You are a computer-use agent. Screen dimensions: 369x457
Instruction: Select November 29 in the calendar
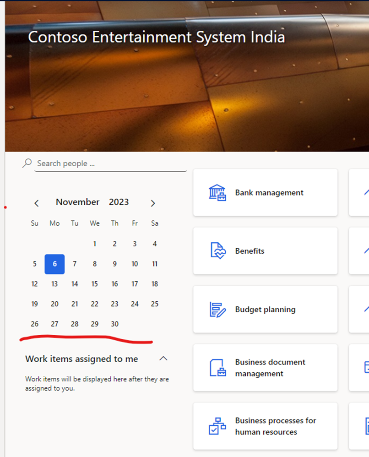95,324
